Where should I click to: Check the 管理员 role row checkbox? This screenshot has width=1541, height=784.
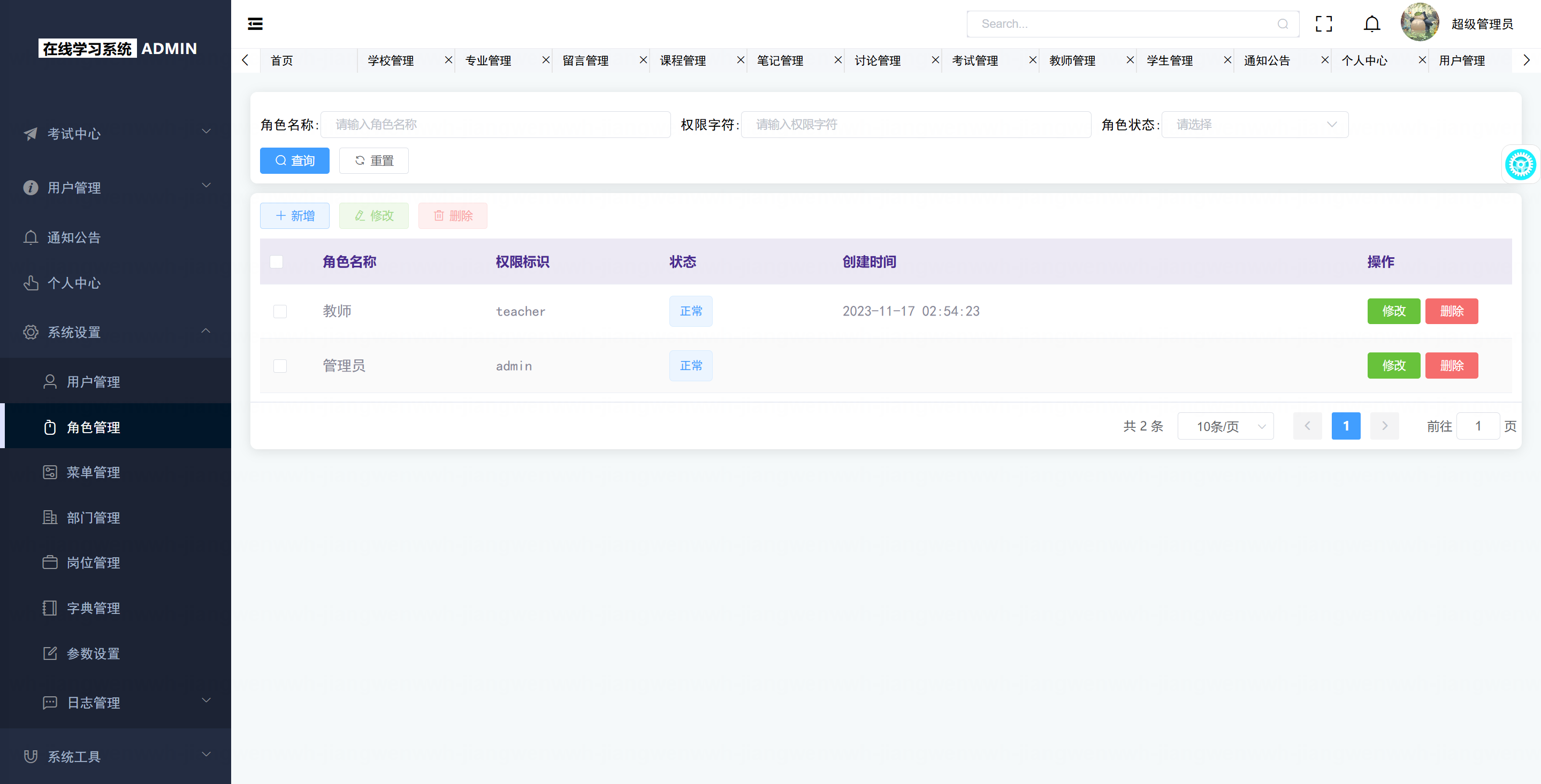click(x=280, y=366)
